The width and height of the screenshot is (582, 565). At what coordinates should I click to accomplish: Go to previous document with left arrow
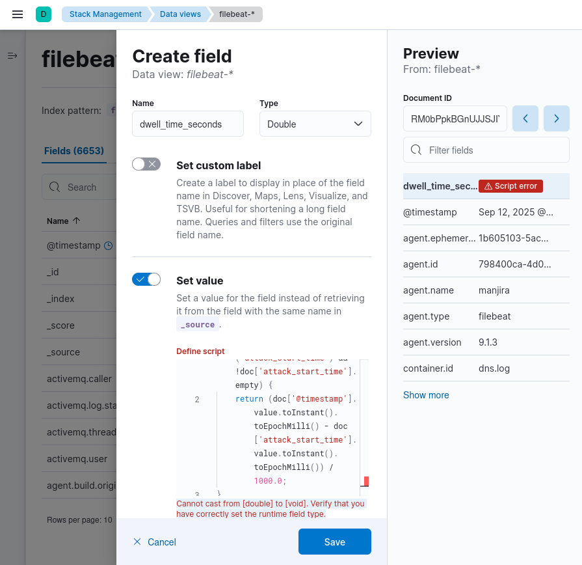tap(525, 118)
